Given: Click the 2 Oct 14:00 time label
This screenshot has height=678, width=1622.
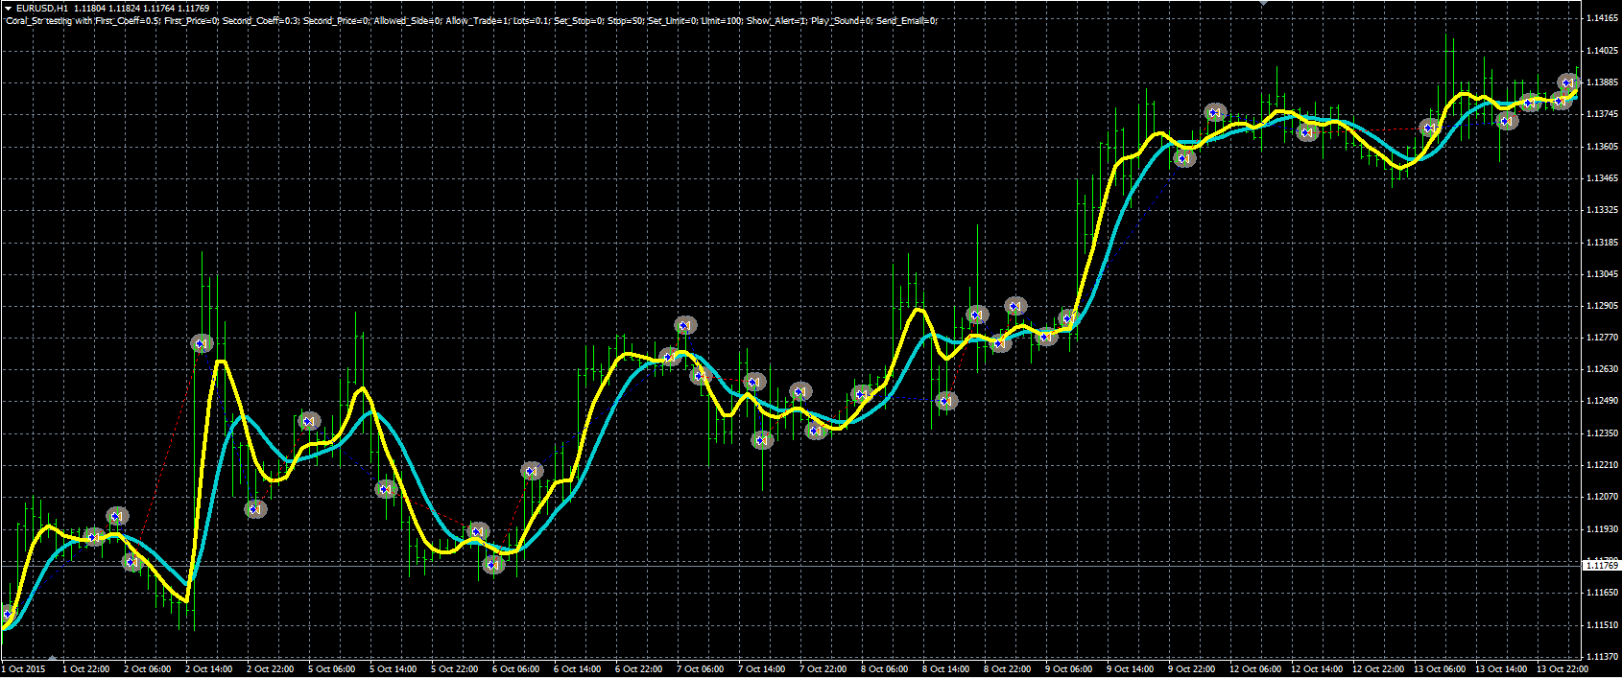Looking at the screenshot, I should click(209, 669).
